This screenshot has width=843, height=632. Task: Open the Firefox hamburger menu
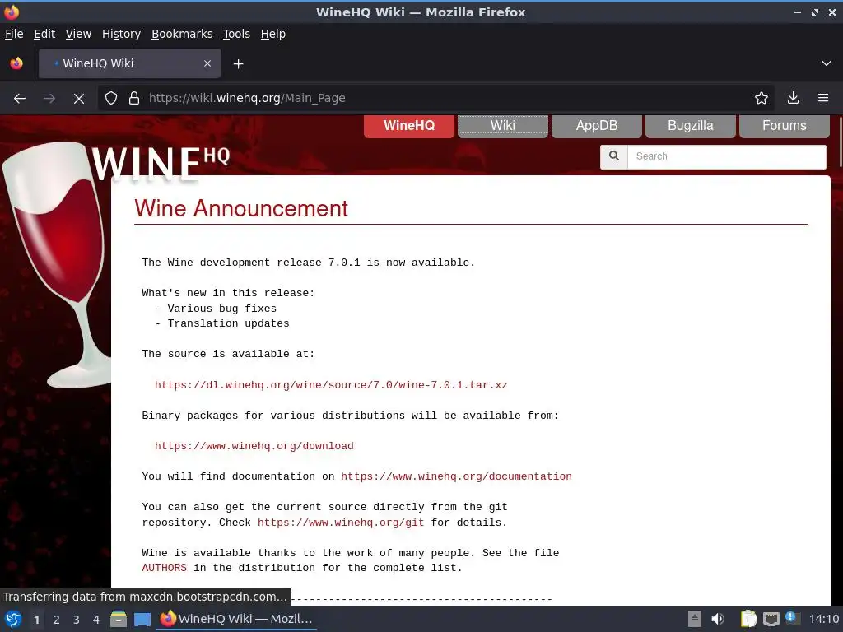click(823, 99)
